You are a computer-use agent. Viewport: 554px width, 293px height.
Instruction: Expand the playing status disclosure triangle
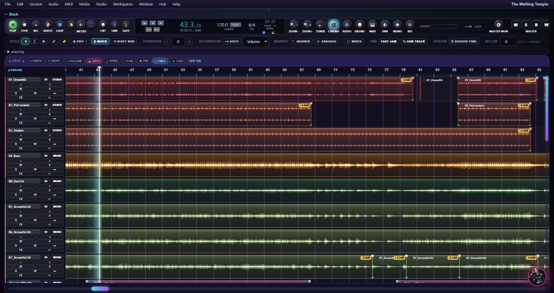pyautogui.click(x=8, y=52)
